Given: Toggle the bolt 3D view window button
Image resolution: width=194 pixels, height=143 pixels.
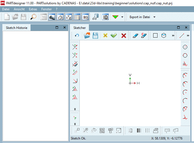Looking at the screenshot, I should point(52,17).
